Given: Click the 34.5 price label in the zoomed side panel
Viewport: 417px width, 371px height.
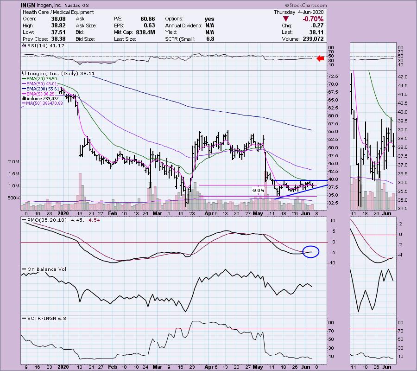Looking at the screenshot, I should tap(402, 208).
